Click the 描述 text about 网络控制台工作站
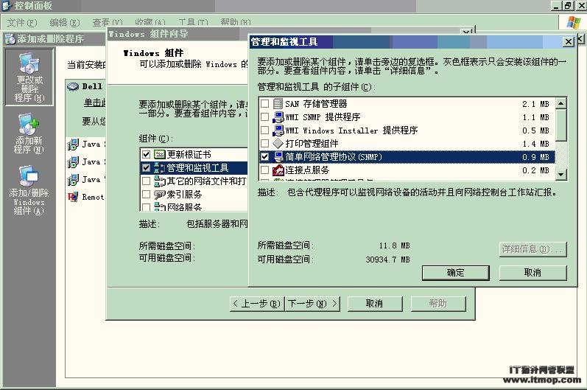This screenshot has width=587, height=390. pos(422,192)
